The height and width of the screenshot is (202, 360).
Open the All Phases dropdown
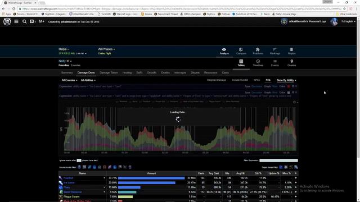(x=106, y=49)
